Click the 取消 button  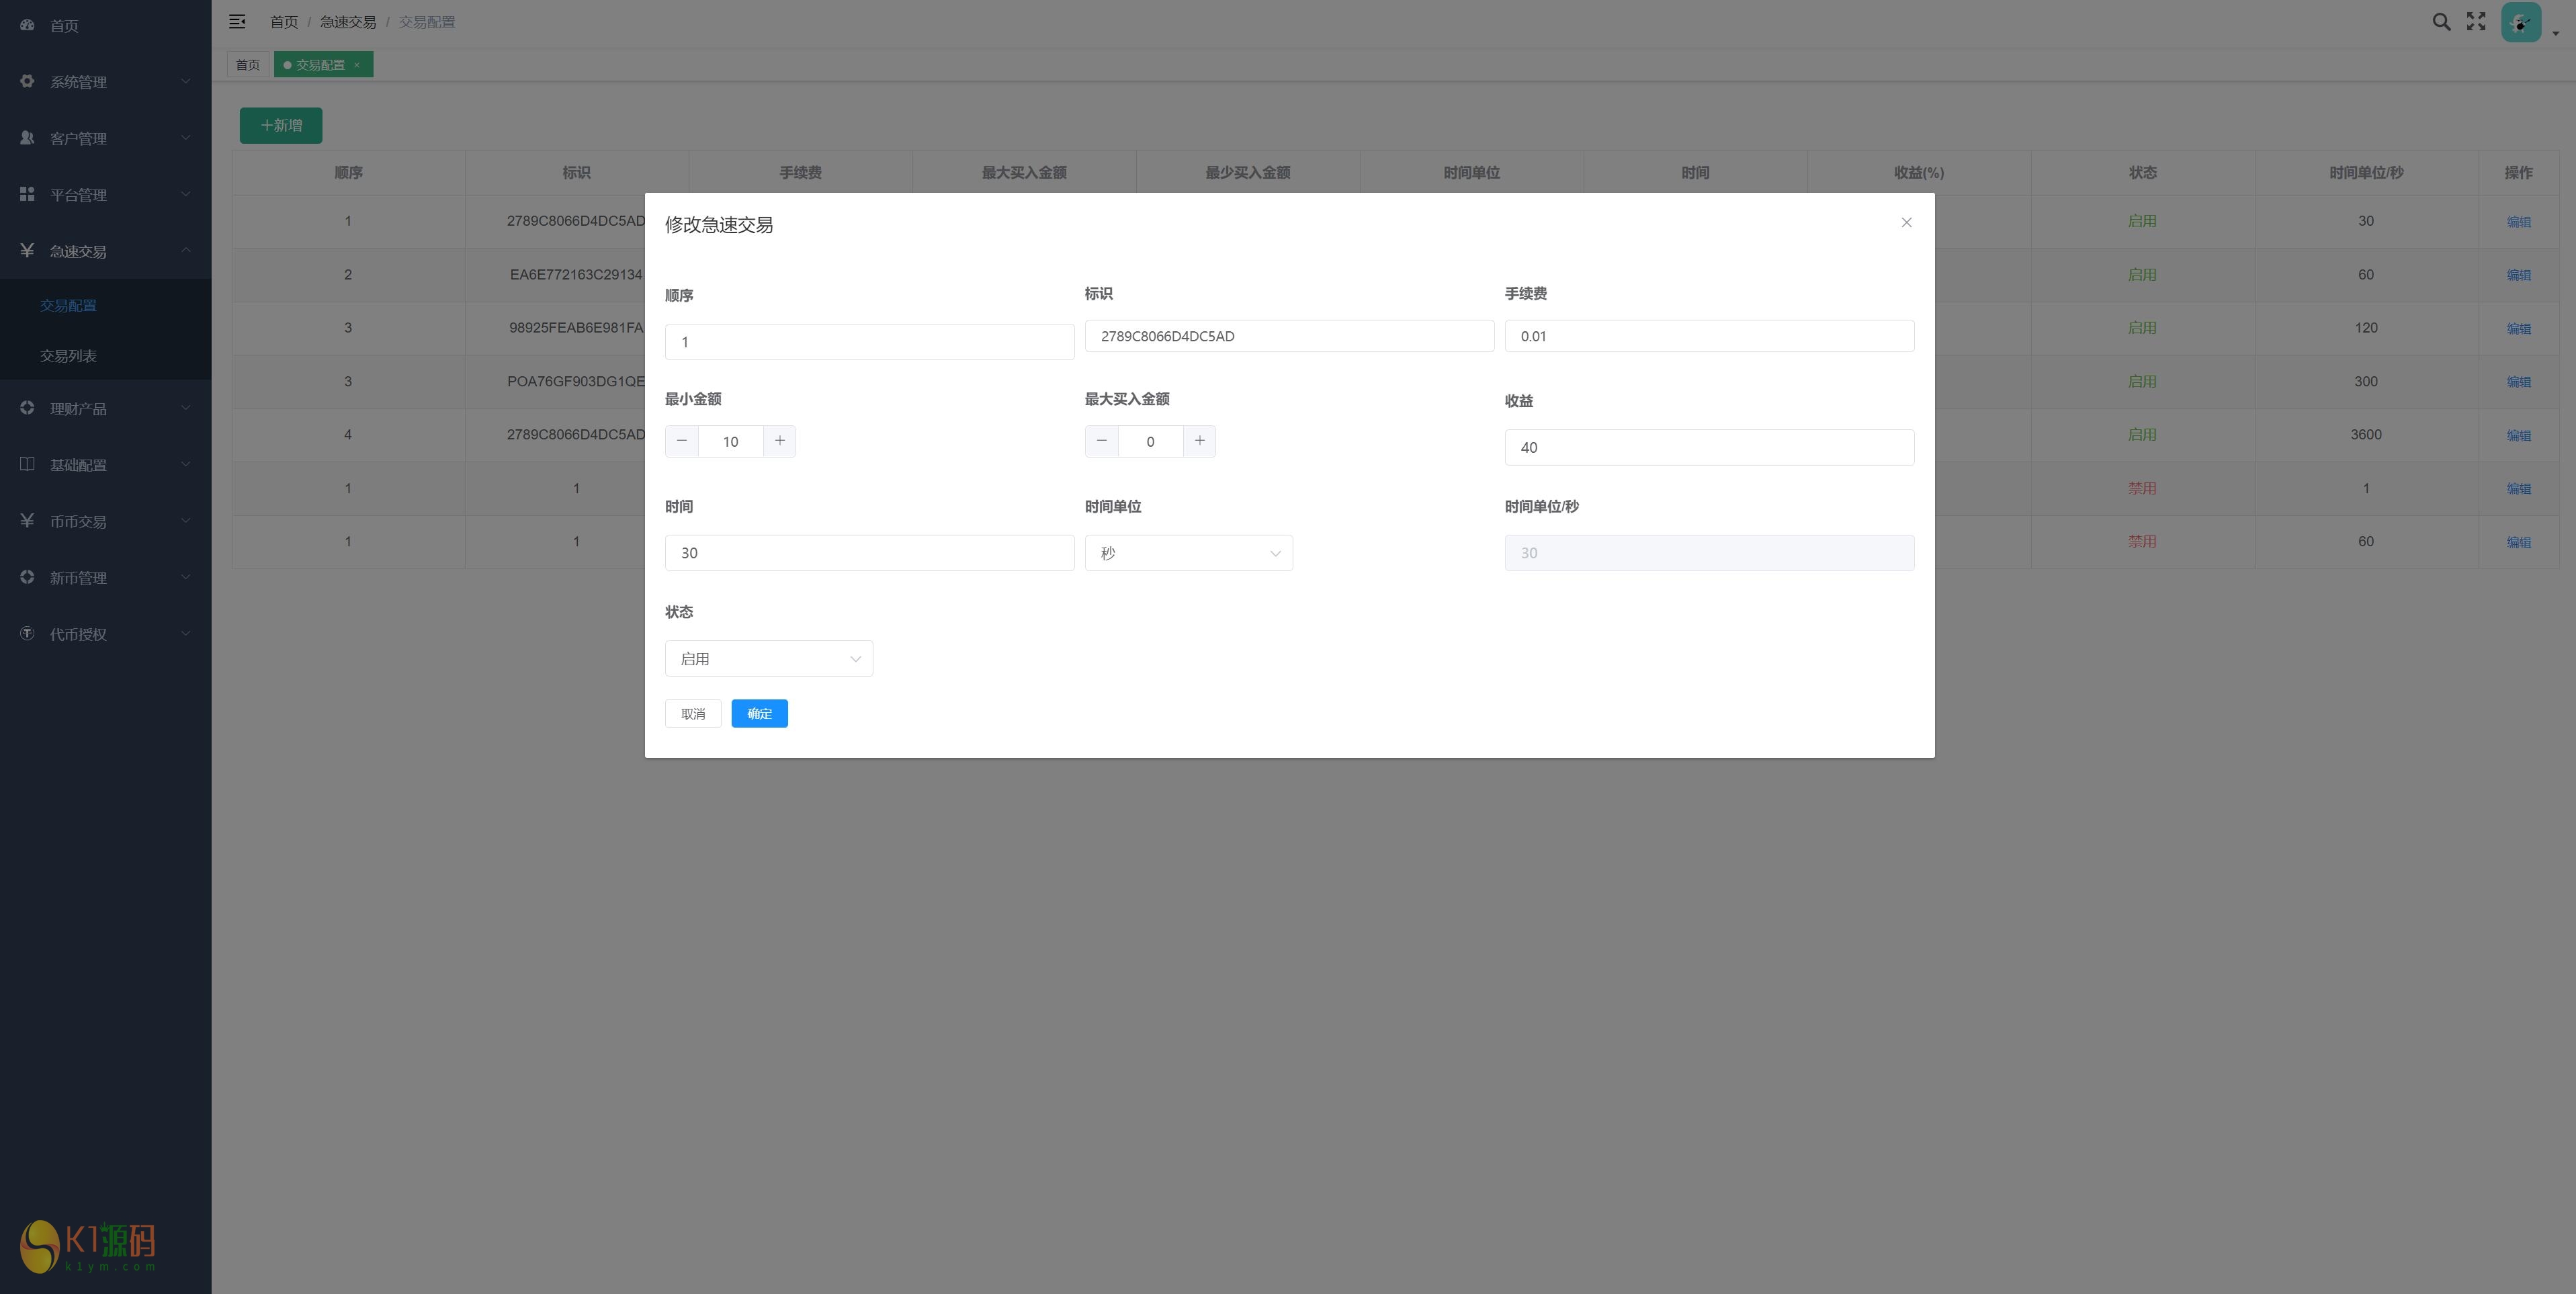coord(693,714)
